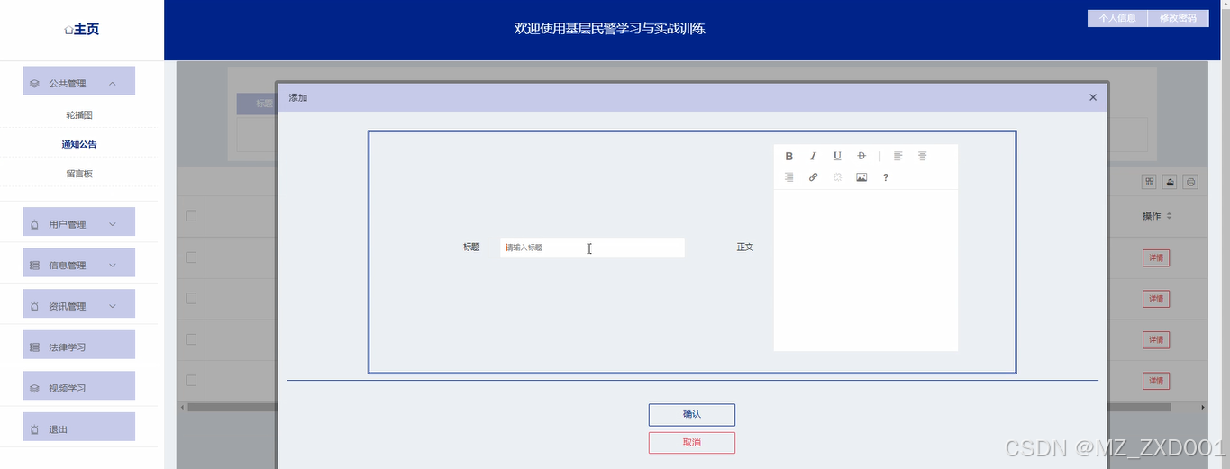1230x469 pixels.
Task: Click the 用户管理 sidebar icon
Action: coord(34,224)
